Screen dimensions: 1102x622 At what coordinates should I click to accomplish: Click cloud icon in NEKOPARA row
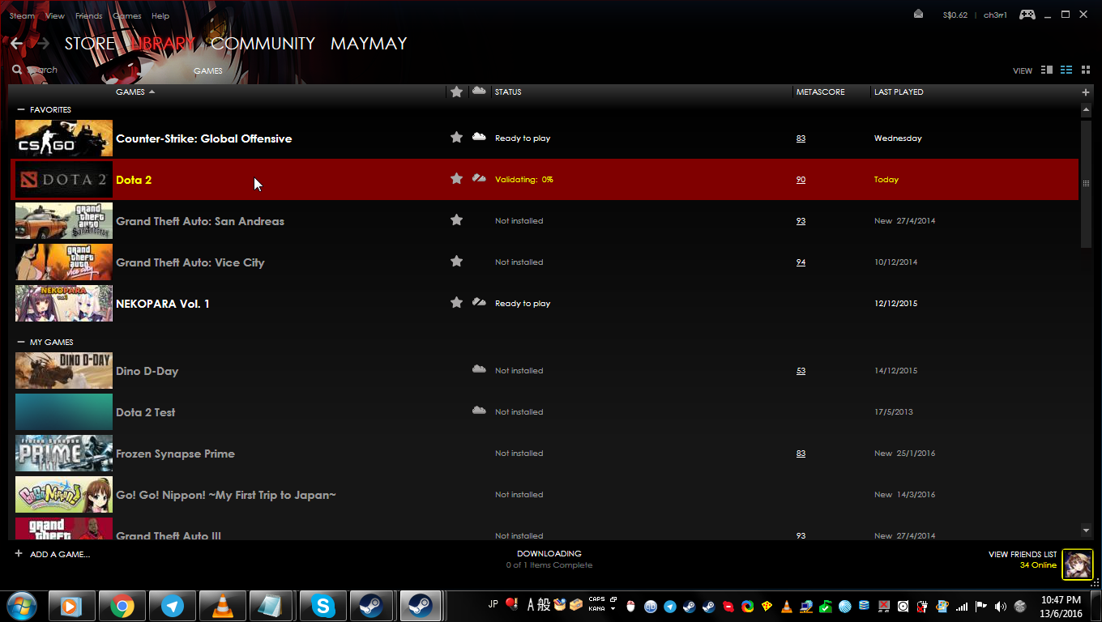[x=479, y=302]
